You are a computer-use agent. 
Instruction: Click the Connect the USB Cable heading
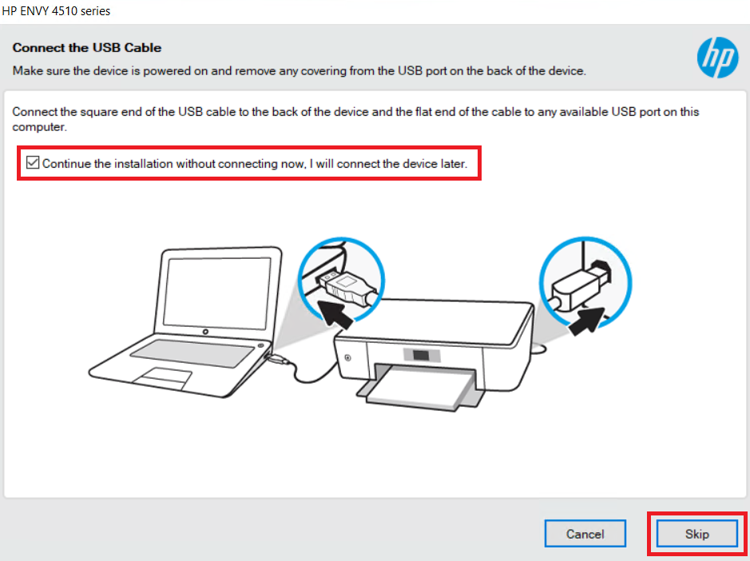pyautogui.click(x=87, y=48)
